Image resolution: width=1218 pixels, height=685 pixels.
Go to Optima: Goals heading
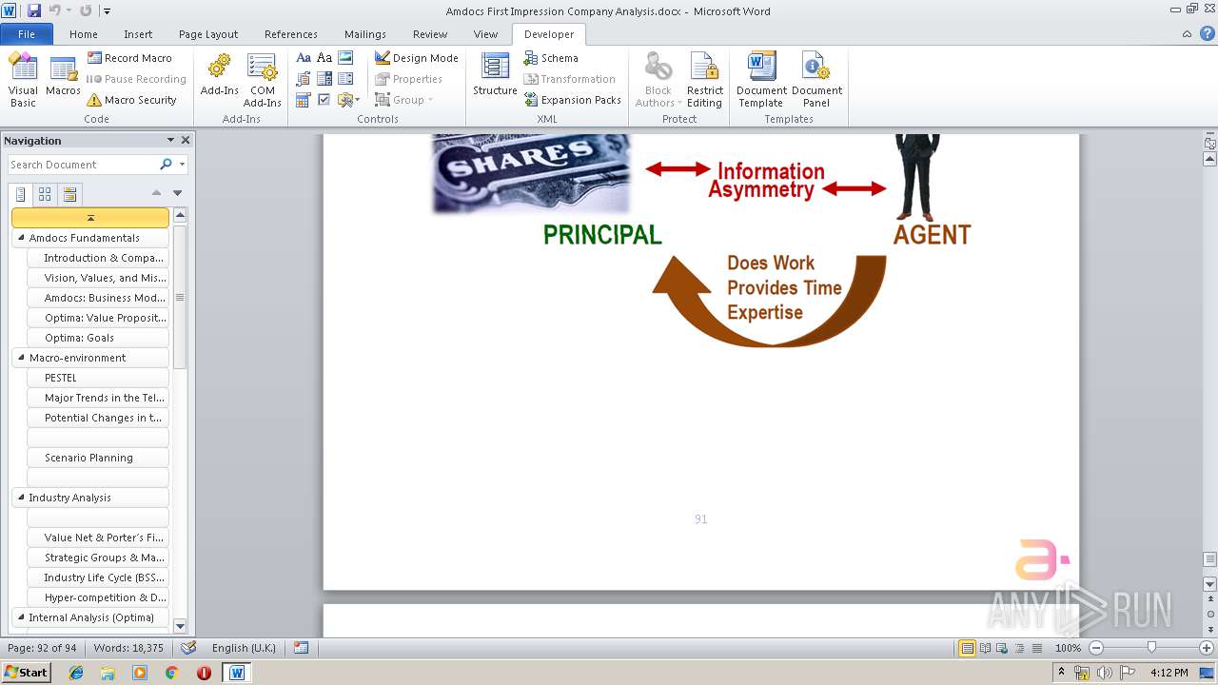pos(98,338)
